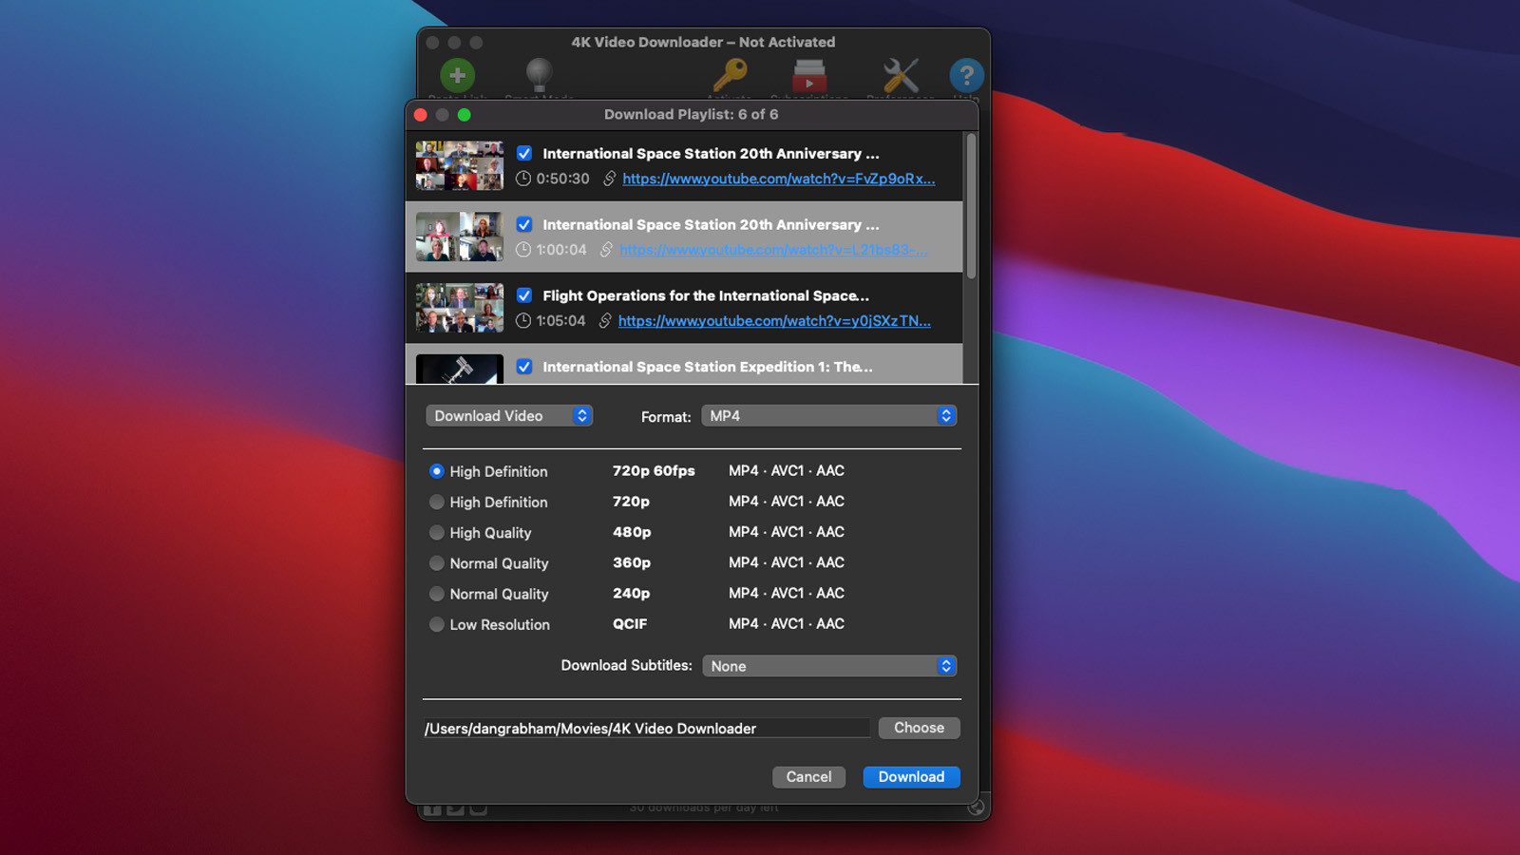Open Preferences via wrench and screwdriver icon
Image resolution: width=1520 pixels, height=855 pixels.
(x=901, y=75)
